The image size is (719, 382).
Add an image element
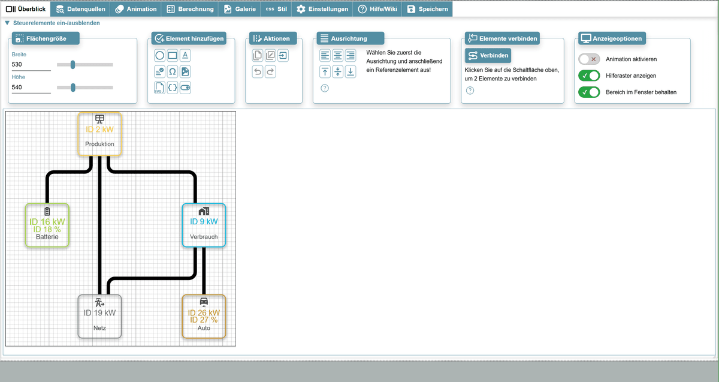[x=185, y=71]
